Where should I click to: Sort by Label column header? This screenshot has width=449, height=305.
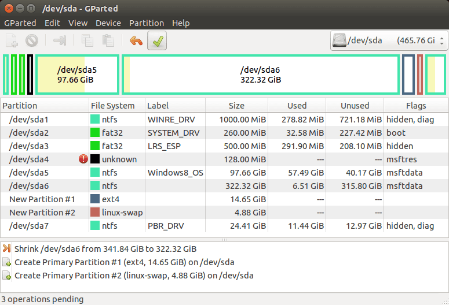pos(175,105)
